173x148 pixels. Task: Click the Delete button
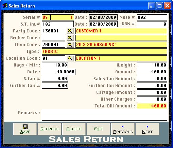tap(74, 129)
